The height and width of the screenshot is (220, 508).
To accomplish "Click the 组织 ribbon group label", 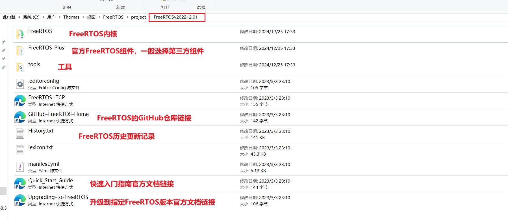I will (x=67, y=8).
